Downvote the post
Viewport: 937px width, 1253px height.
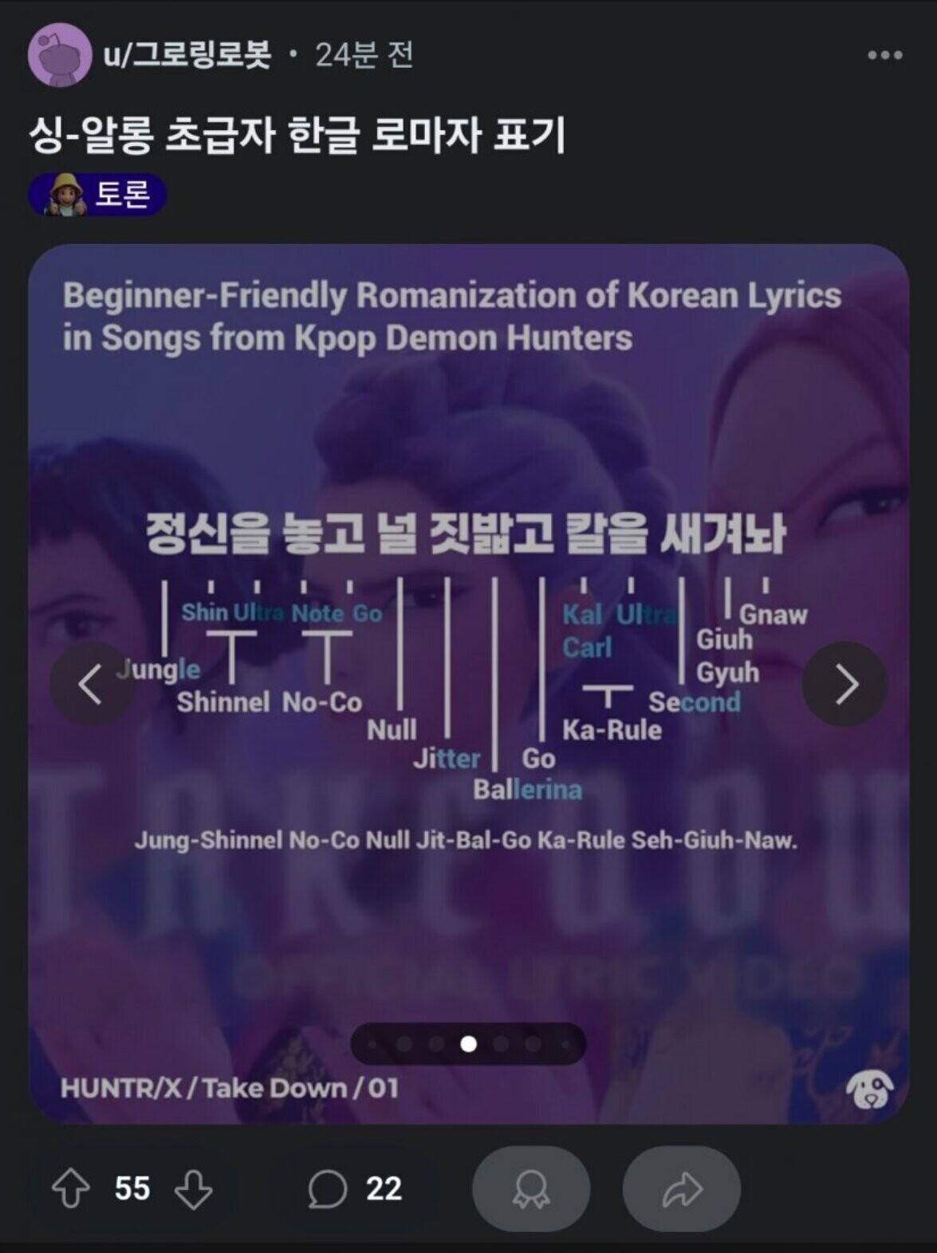(x=194, y=1188)
